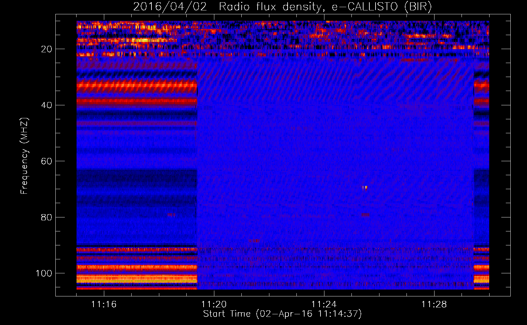The width and height of the screenshot is (527, 325).
Task: Click the 20 MHz frequency tick label
Action: 47,49
